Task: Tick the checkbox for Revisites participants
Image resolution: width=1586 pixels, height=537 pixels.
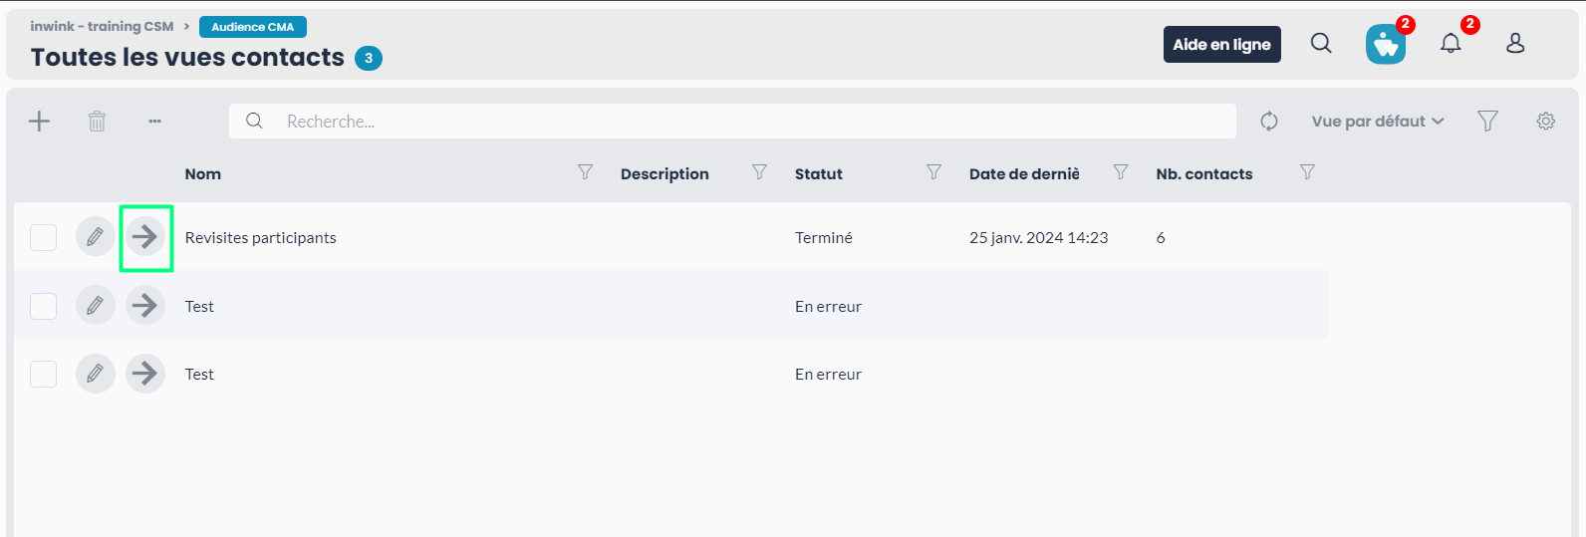Action: pos(43,237)
